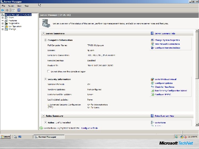The image size is (199, 149).
Task: Expand the Storage tree node
Action: coord(2,29)
